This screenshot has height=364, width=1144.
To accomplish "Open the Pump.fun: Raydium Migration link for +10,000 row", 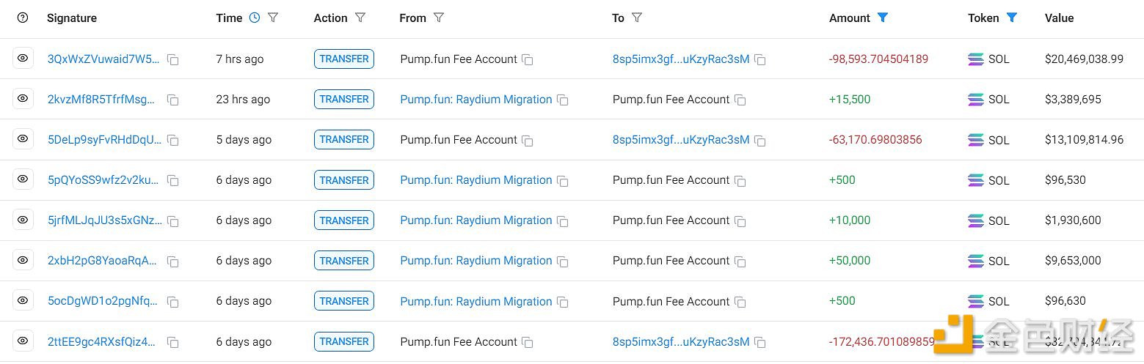I will click(x=476, y=220).
